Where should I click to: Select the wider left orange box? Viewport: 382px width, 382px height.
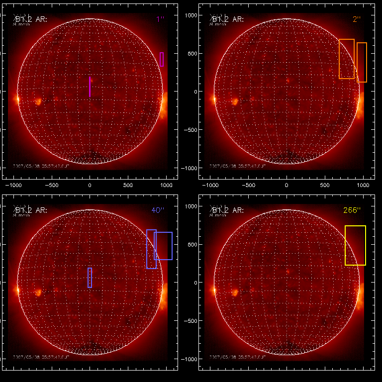[x=347, y=59]
